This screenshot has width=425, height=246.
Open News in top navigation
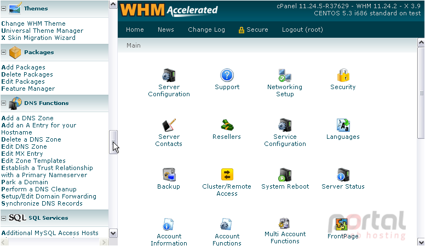coord(166,30)
